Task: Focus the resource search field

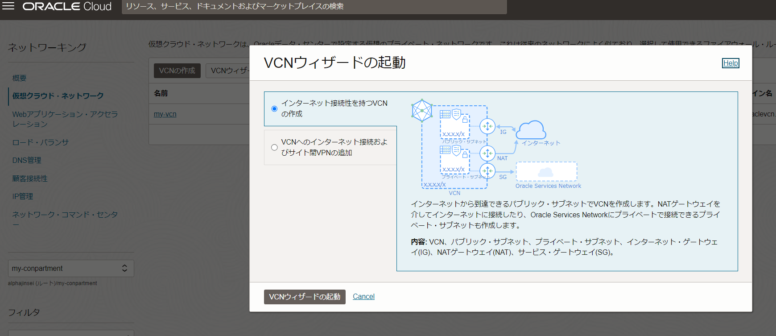Action: 314,7
